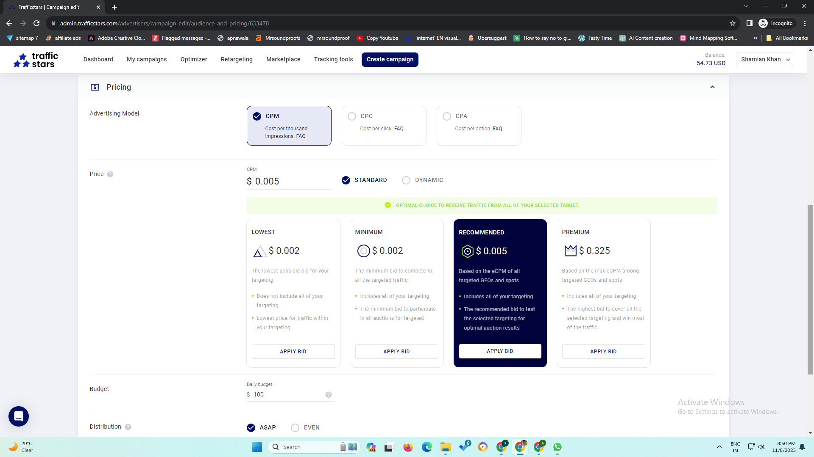
Task: Collapse the Pricing section chevron
Action: 712,87
